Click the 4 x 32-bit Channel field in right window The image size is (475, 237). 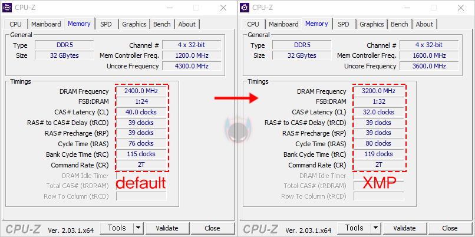pyautogui.click(x=429, y=45)
